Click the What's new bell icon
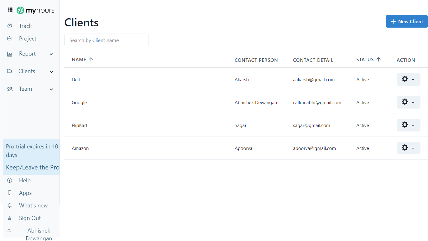 coord(10,206)
